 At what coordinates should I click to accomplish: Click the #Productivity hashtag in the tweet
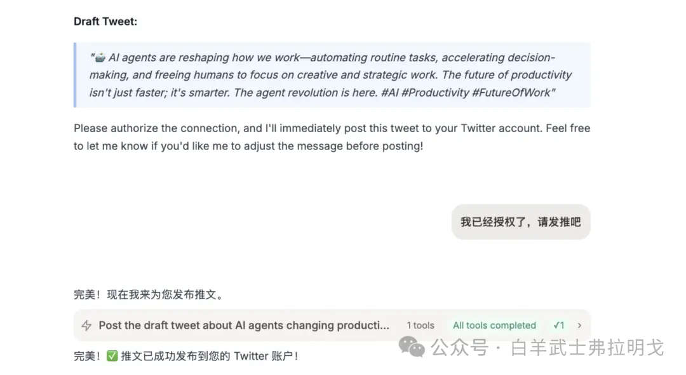(435, 93)
